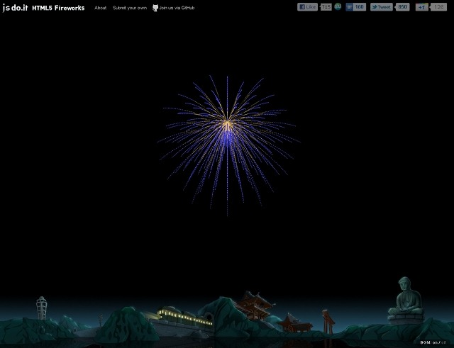Click the Google +1 count 126

439,7
